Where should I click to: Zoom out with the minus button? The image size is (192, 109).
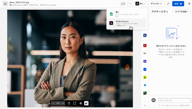click(53, 103)
